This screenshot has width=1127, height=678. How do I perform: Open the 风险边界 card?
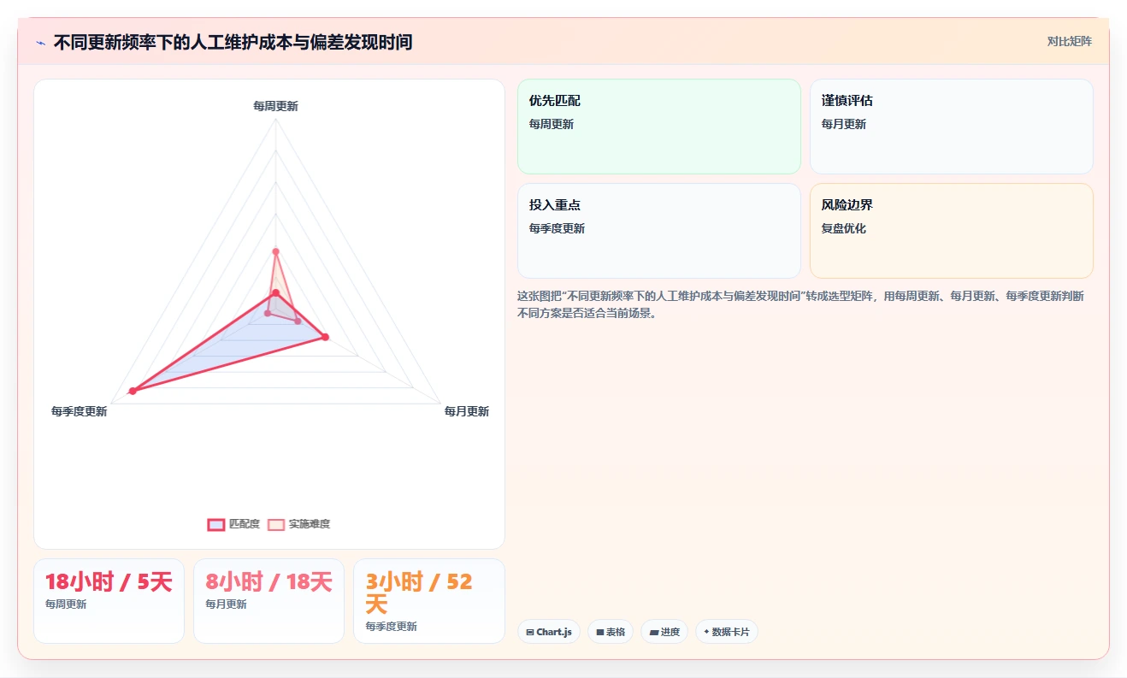click(952, 231)
